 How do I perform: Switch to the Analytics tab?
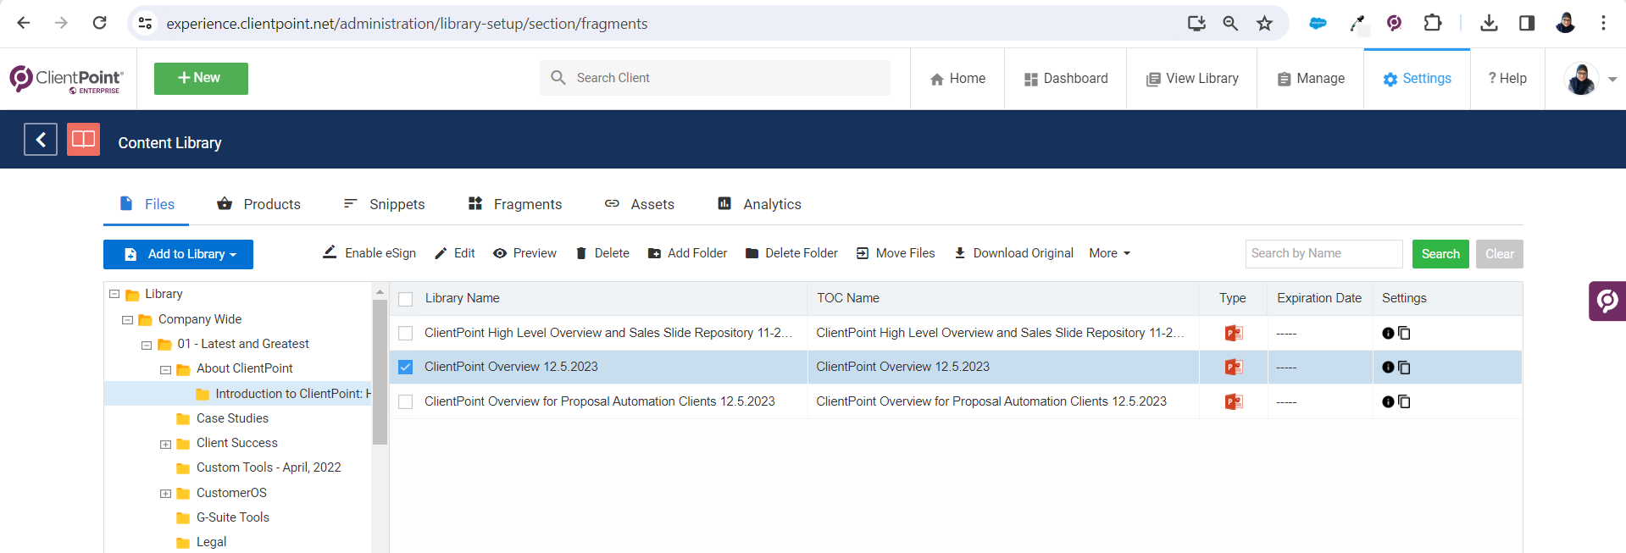click(x=759, y=204)
